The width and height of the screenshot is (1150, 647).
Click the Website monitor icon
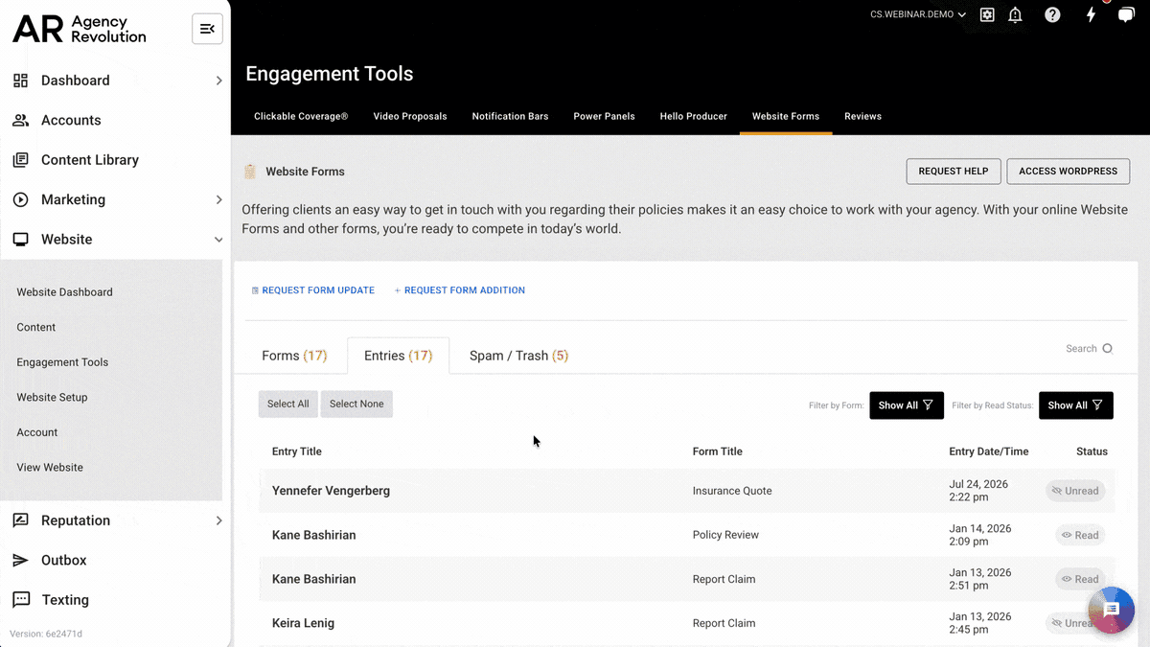[x=20, y=240]
